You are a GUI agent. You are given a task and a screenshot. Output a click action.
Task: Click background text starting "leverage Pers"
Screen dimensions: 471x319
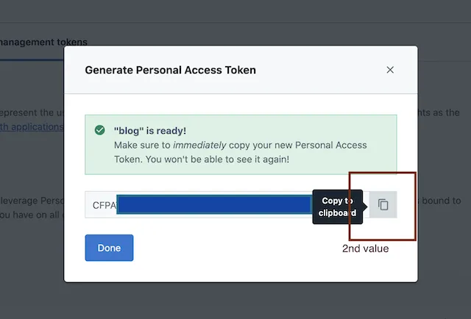tap(31, 200)
